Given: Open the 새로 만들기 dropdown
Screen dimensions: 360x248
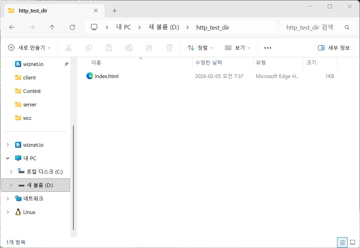Looking at the screenshot, I should click(x=29, y=48).
